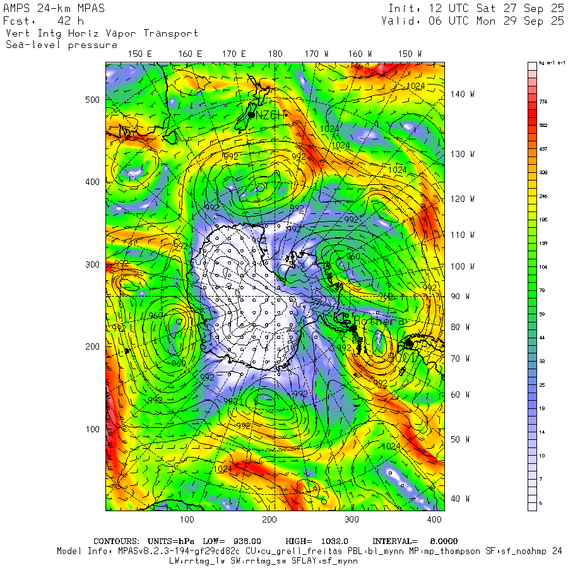Click the '44' color bar value
Screen dimensions: 568x568
(542, 338)
